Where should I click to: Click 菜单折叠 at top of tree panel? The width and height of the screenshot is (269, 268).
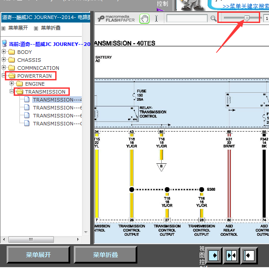tap(51, 28)
